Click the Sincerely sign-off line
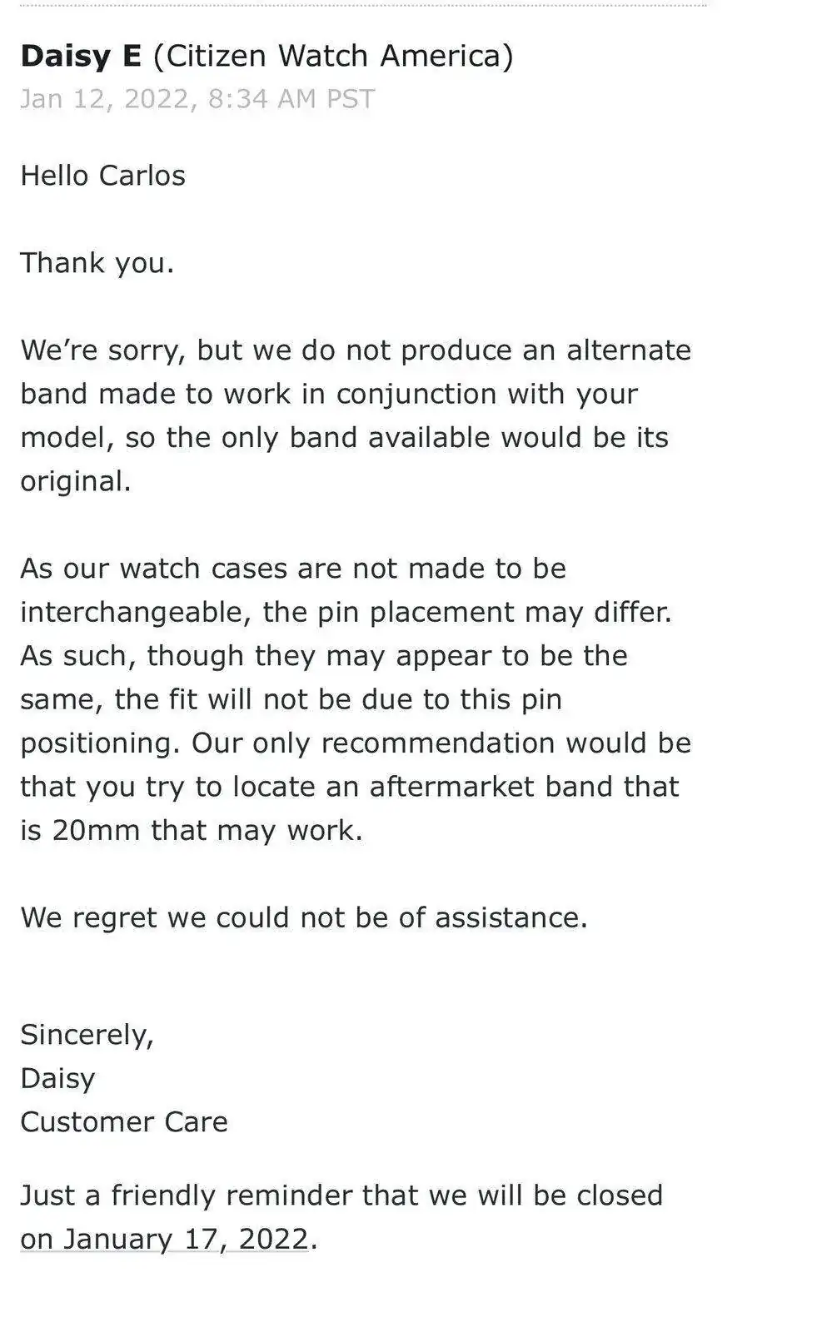Screen dimensions: 822x1332 point(87,1035)
